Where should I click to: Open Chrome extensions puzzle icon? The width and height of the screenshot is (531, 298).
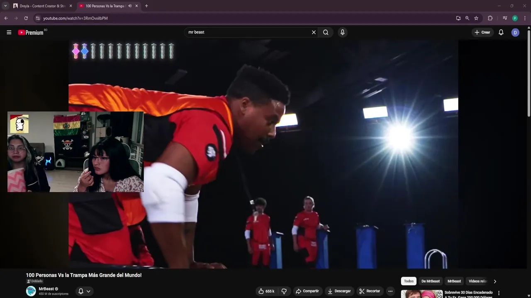click(490, 18)
